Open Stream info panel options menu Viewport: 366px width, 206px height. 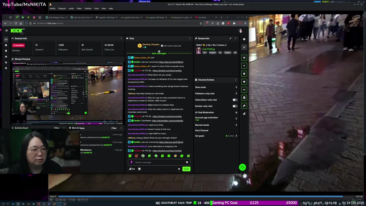point(236,38)
